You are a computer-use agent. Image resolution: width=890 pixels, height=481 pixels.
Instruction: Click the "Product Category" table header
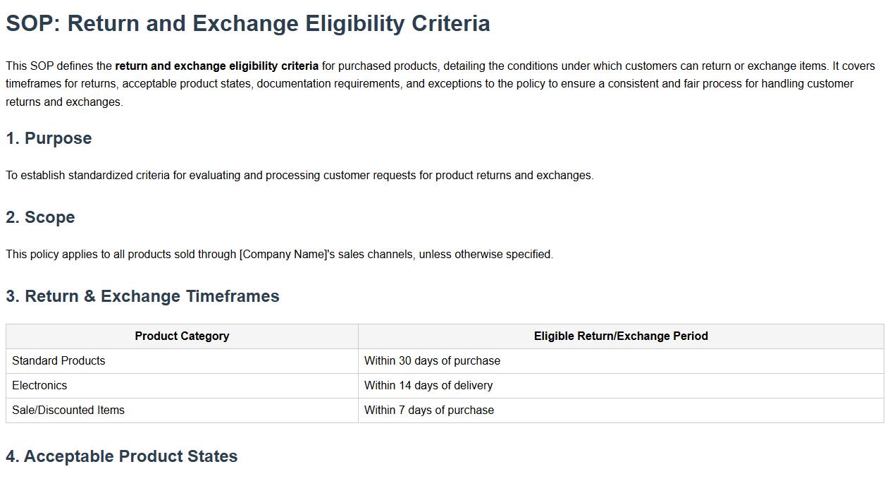coord(182,336)
